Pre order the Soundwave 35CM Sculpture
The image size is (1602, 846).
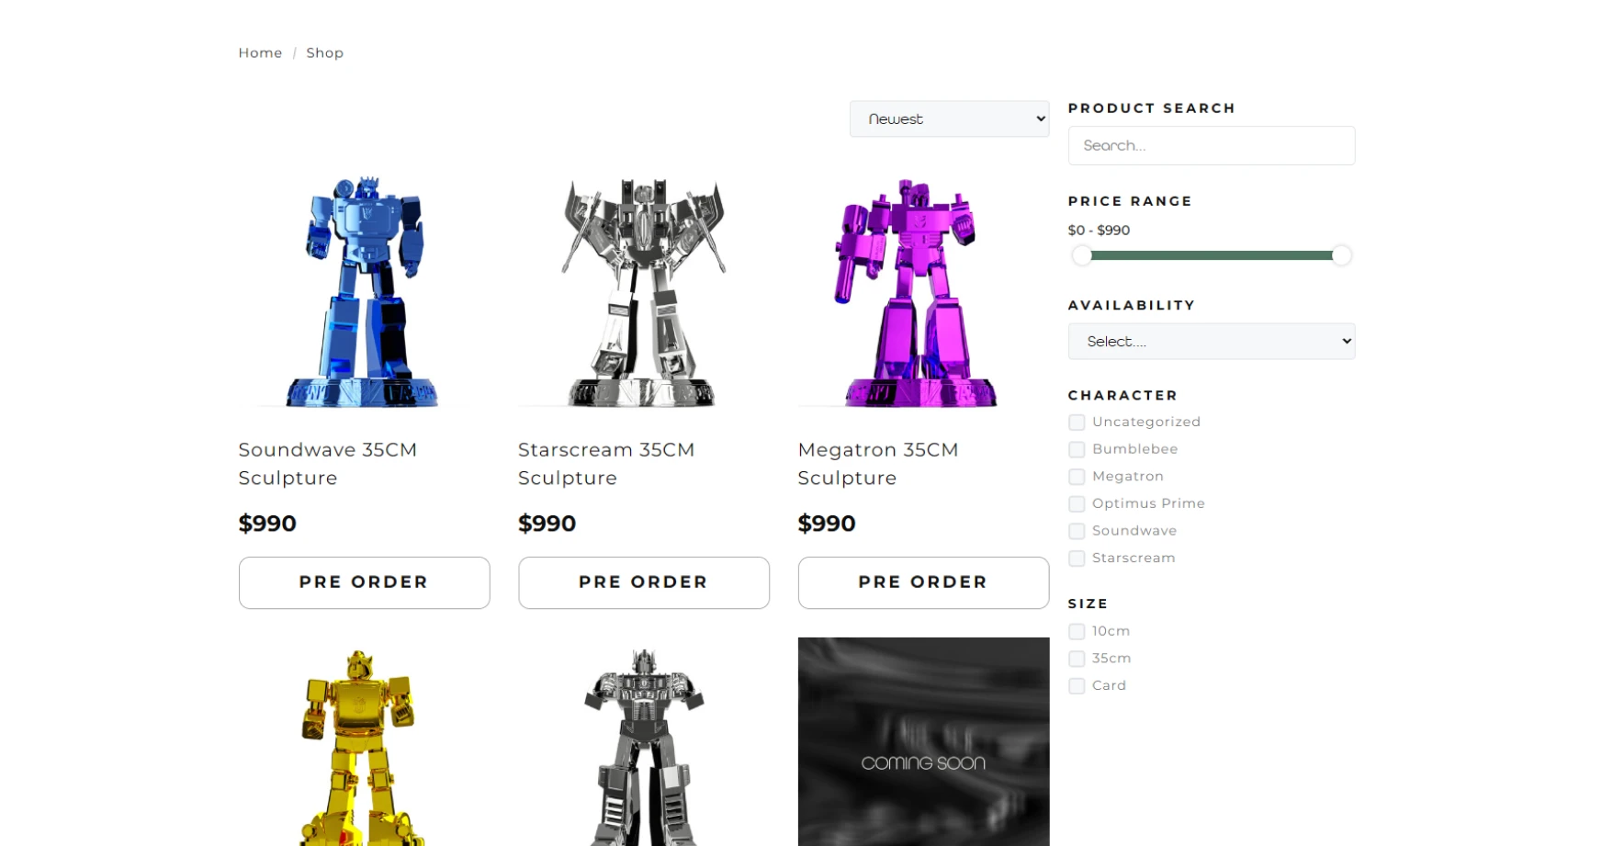[x=364, y=582]
